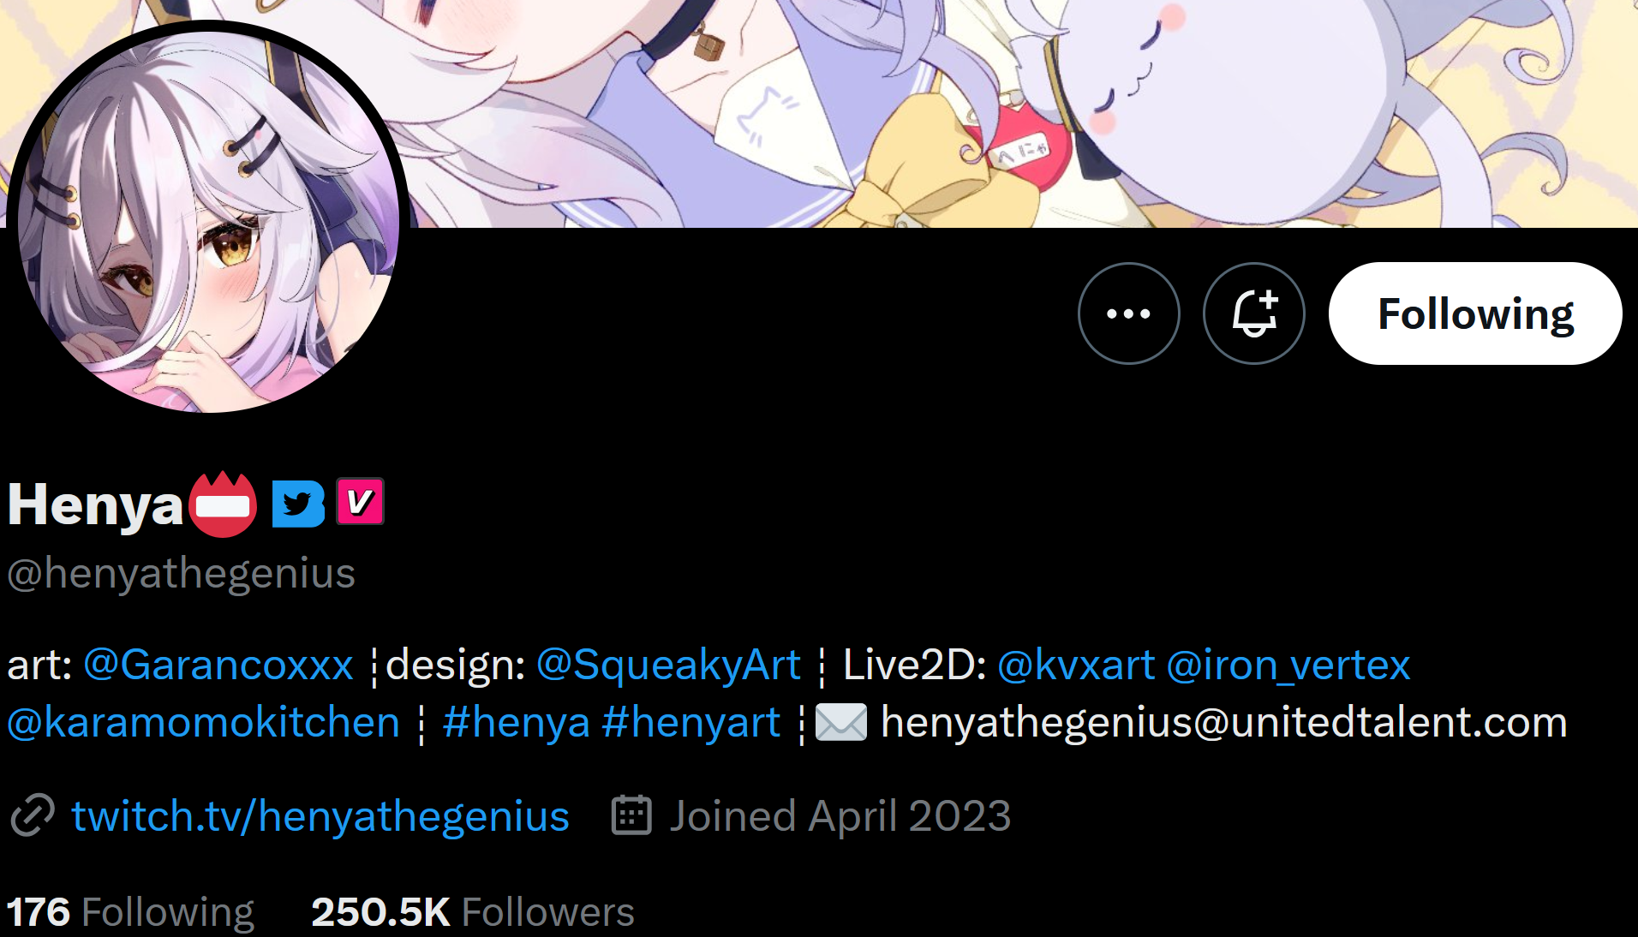Viewport: 1638px width, 937px height.
Task: Open @karamomokitchen mention link
Action: [204, 722]
